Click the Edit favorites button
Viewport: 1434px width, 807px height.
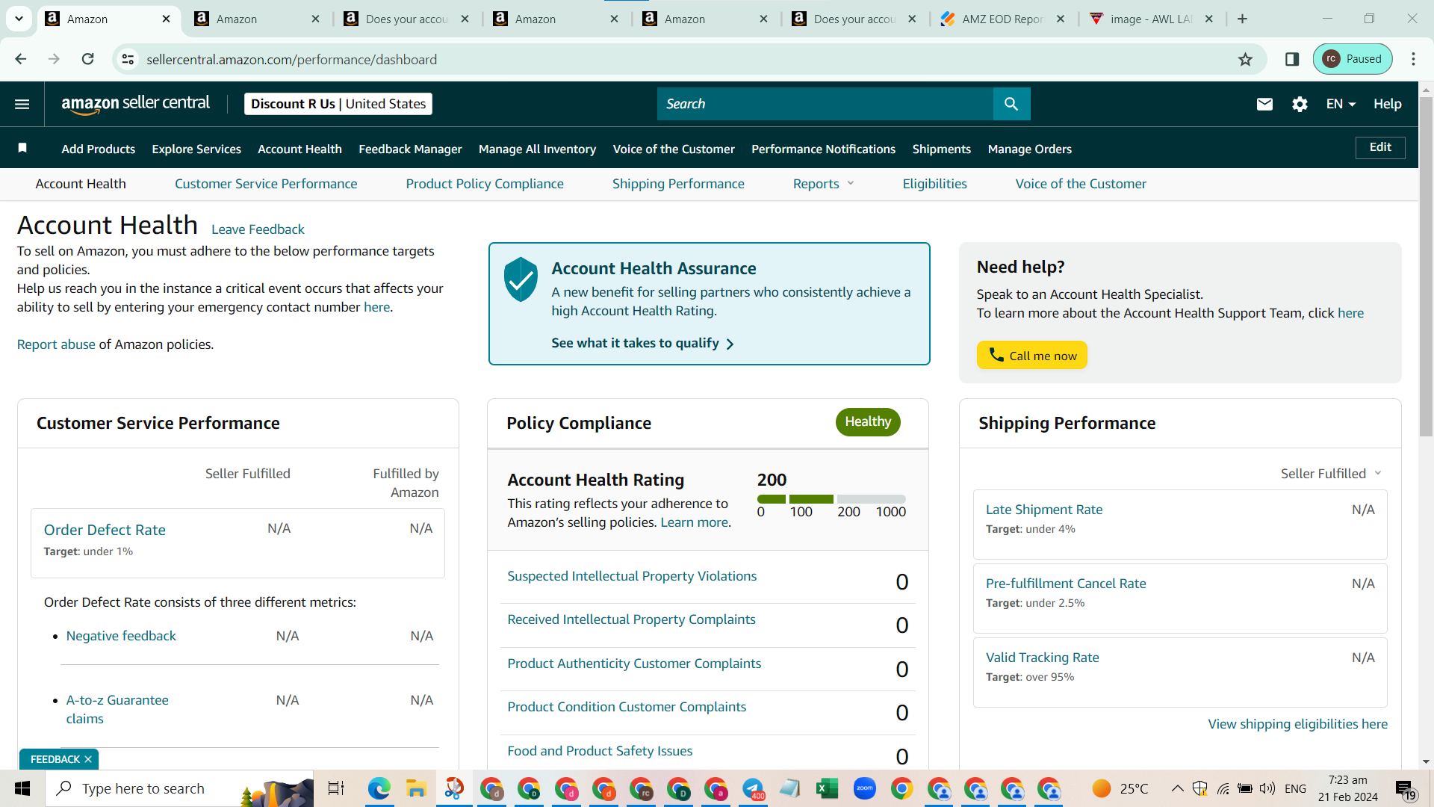click(1380, 147)
